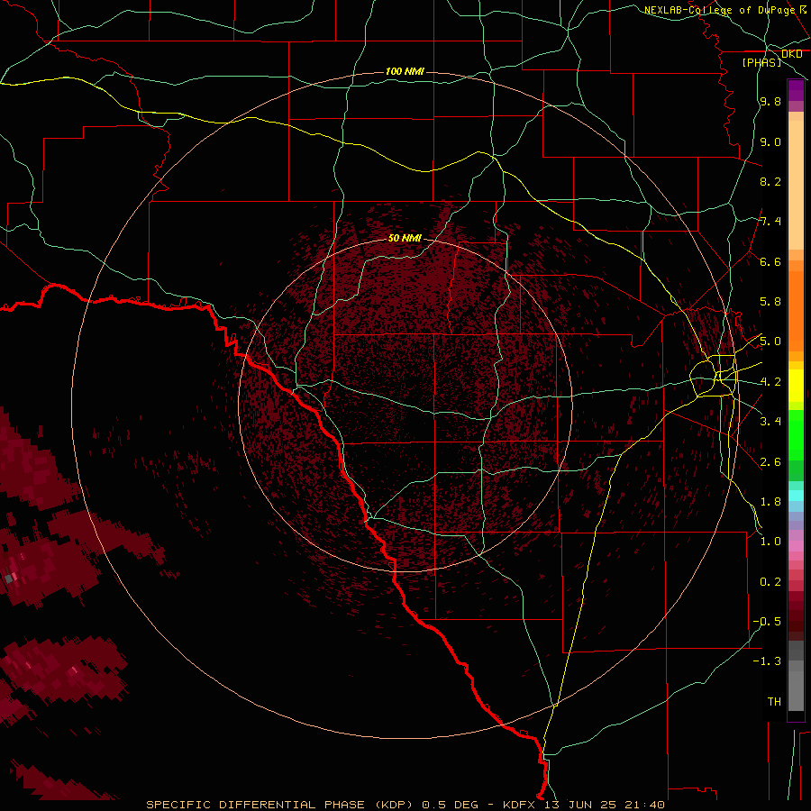The height and width of the screenshot is (811, 811).
Task: Click the 5.0 value on color scale
Action: (770, 342)
